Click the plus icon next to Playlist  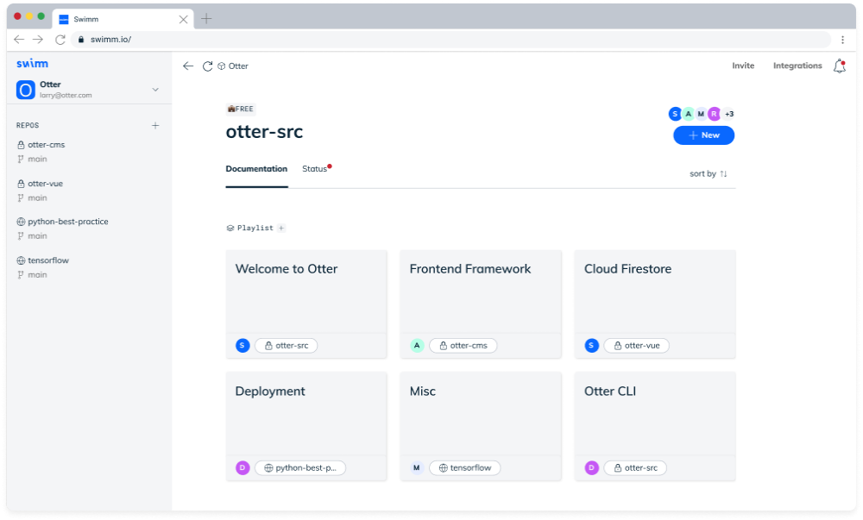tap(281, 229)
